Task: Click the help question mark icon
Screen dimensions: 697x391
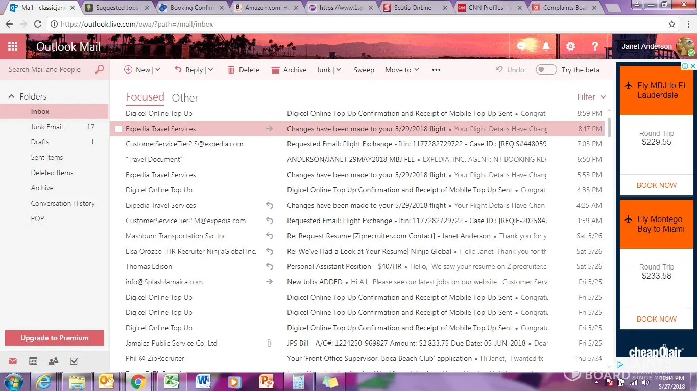Action: coord(595,46)
